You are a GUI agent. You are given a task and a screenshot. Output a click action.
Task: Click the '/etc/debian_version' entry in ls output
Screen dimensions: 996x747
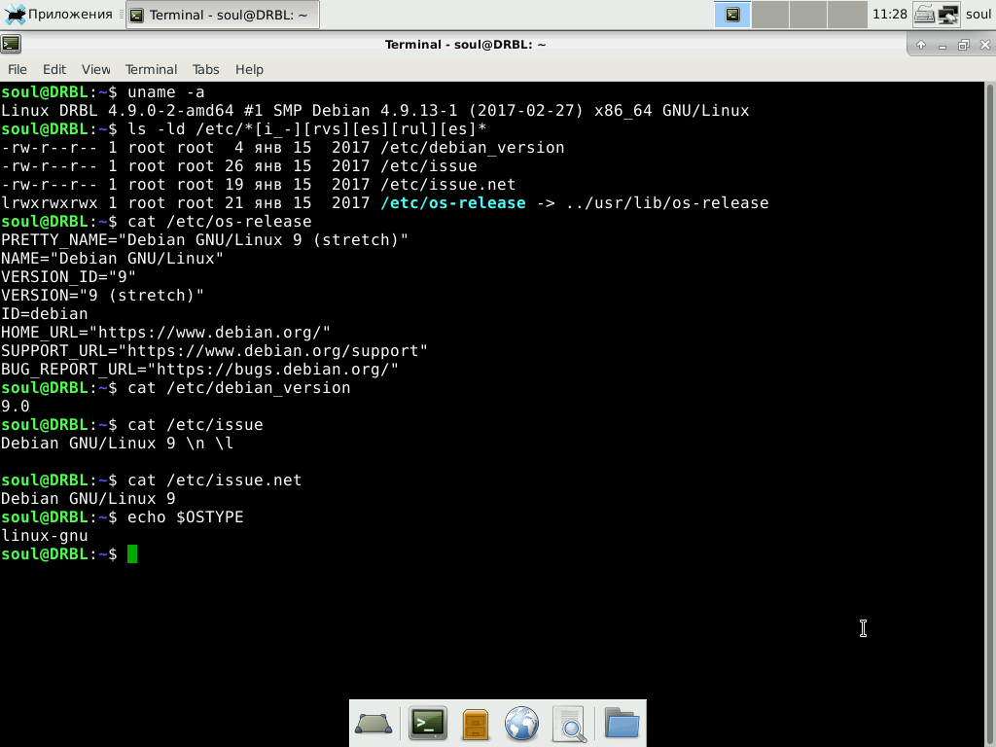coord(472,148)
